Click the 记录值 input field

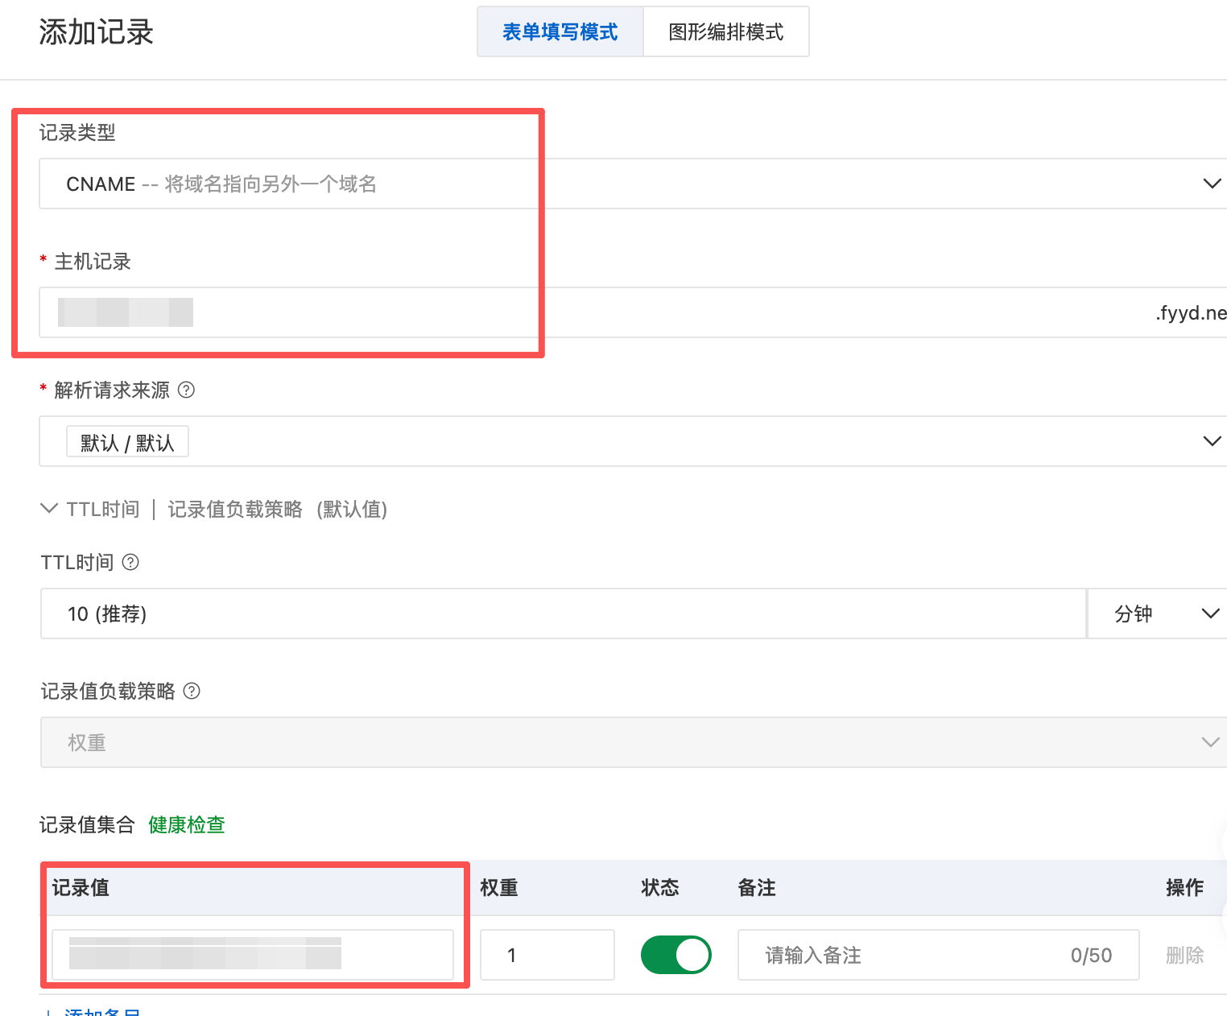[x=253, y=955]
